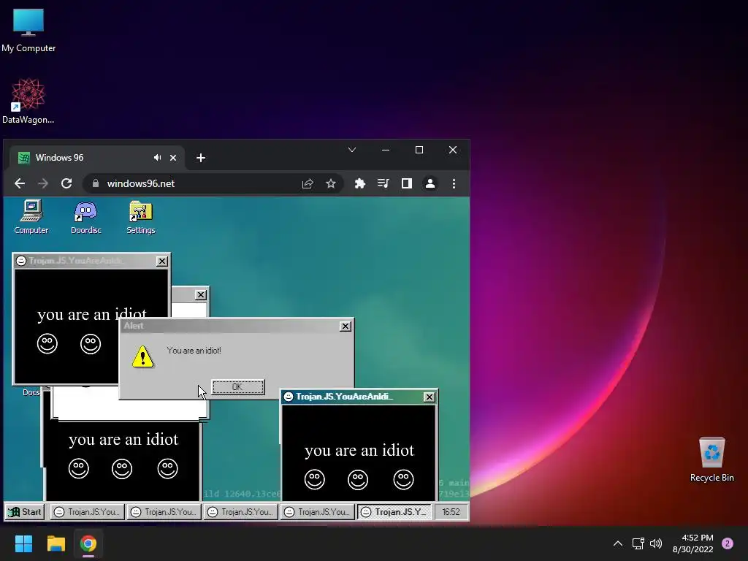This screenshot has height=561, width=748.
Task: Open the Recycle Bin
Action: pos(711,460)
